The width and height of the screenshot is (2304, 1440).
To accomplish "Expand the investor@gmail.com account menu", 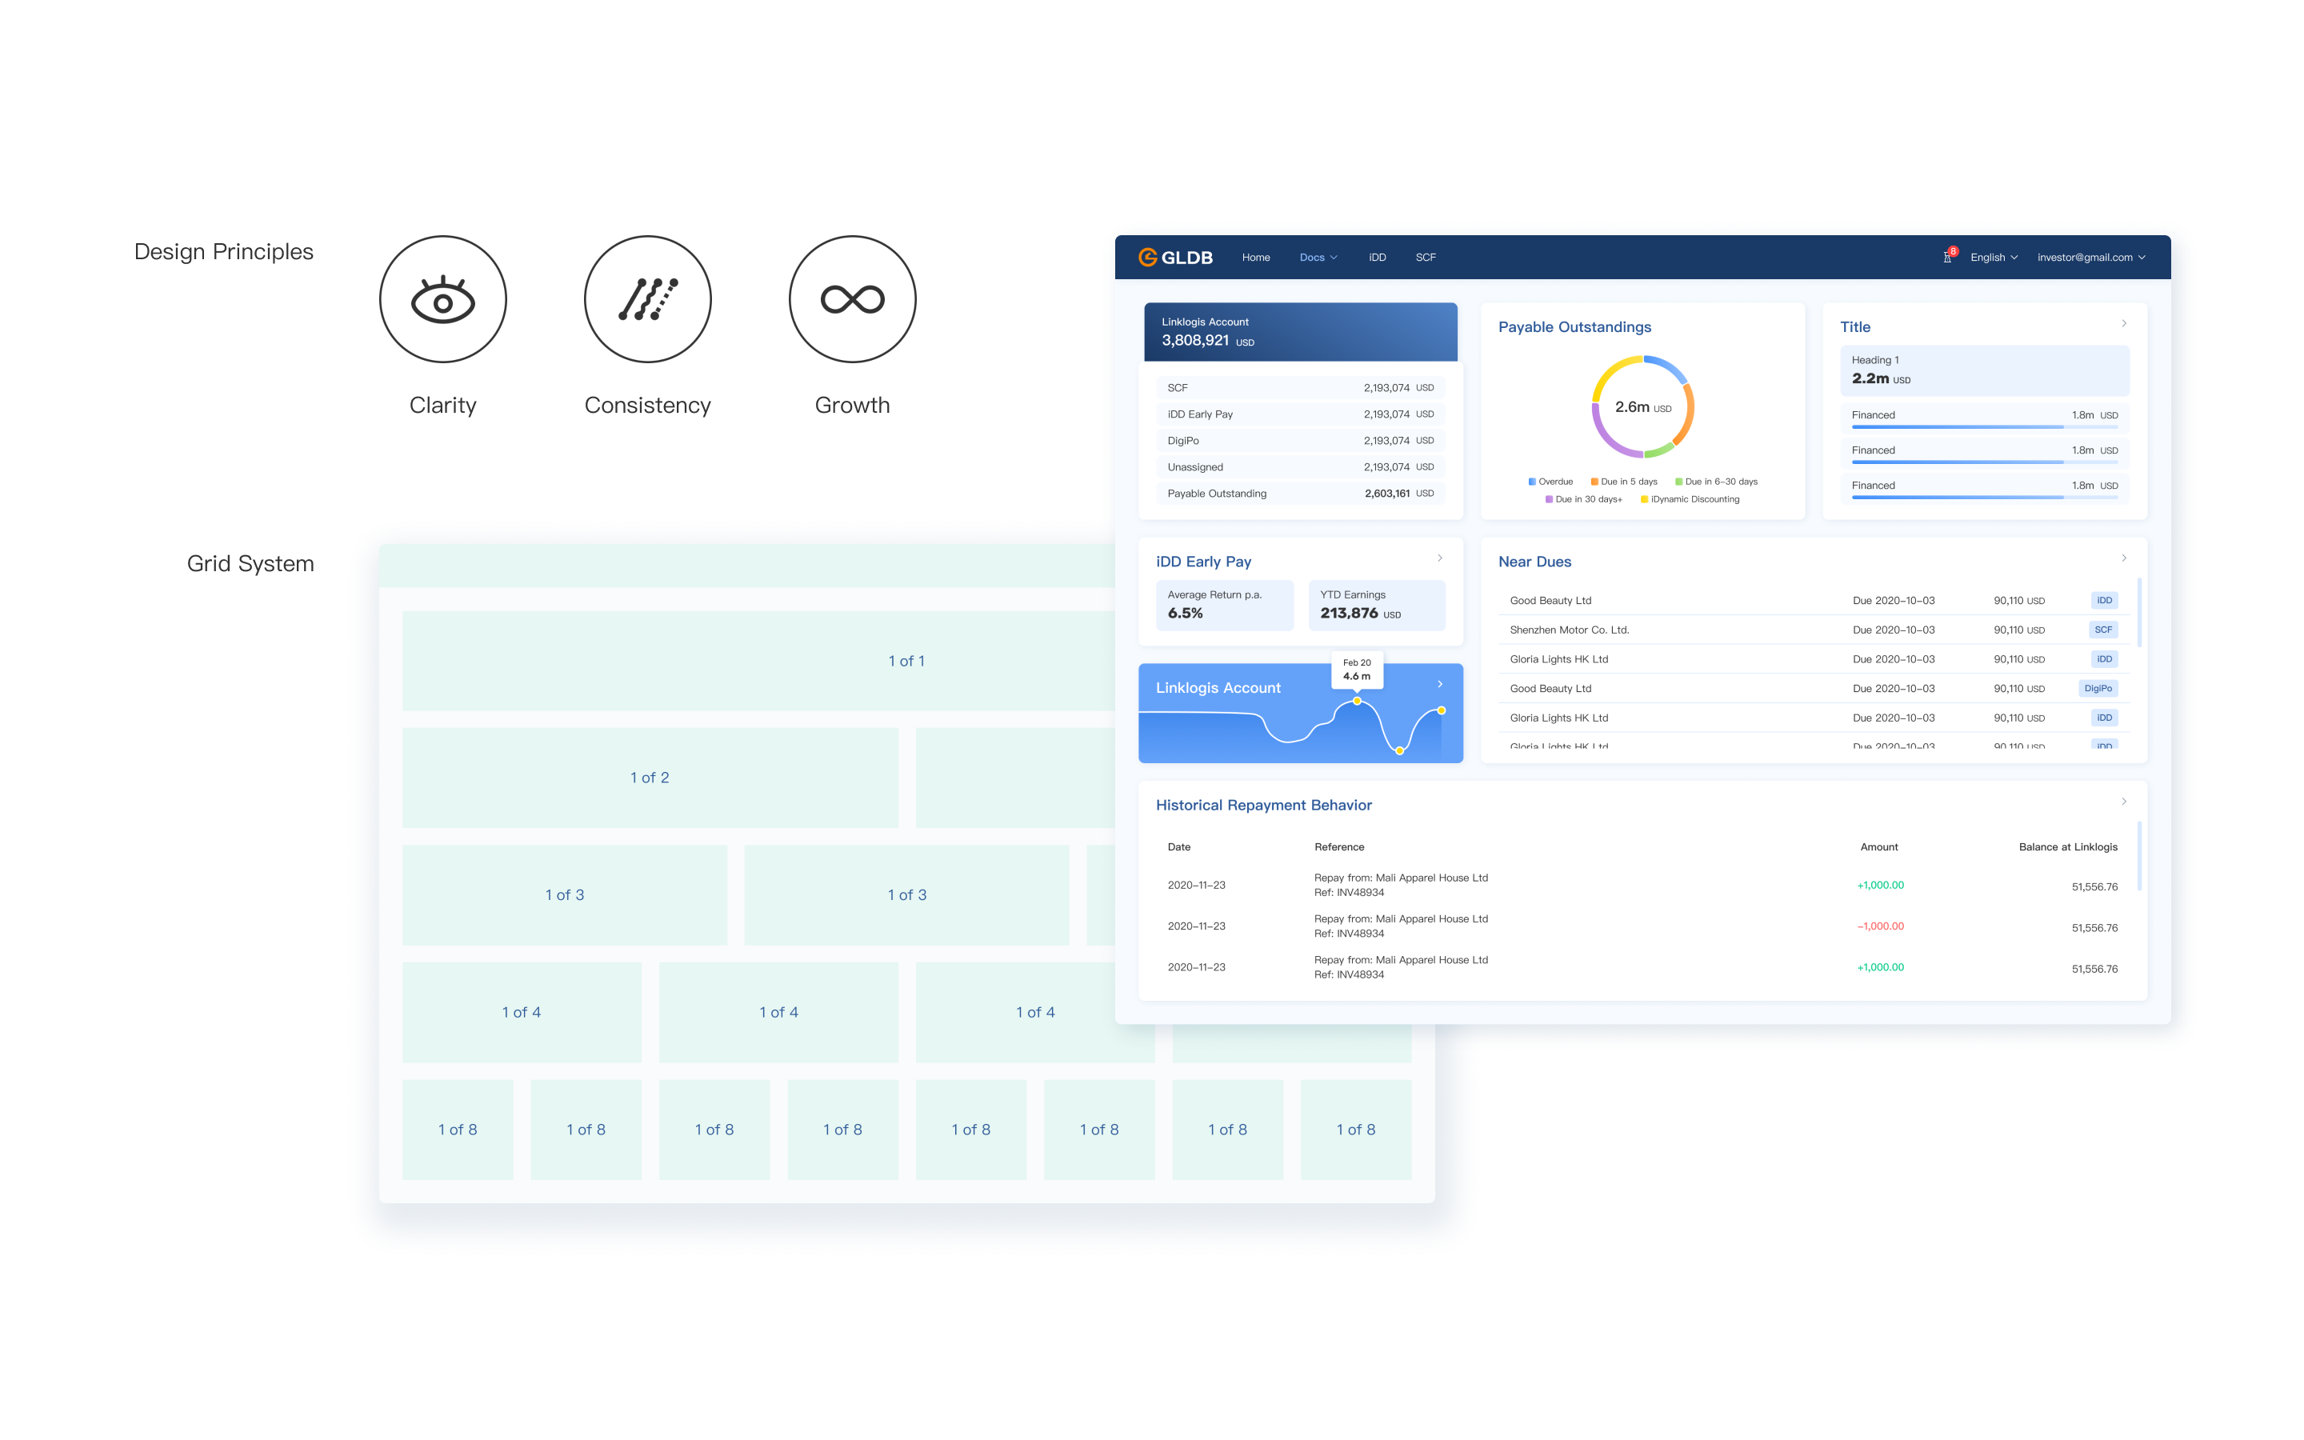I will coord(2090,257).
